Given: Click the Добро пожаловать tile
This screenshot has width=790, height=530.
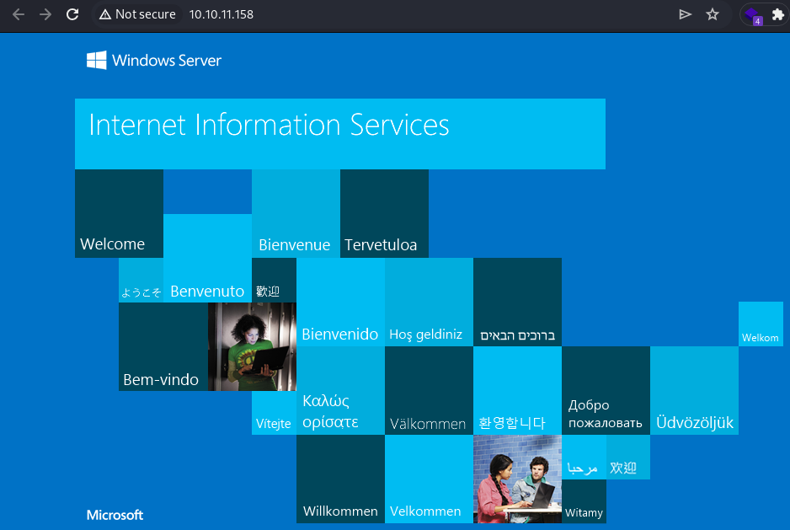Looking at the screenshot, I should (606, 390).
